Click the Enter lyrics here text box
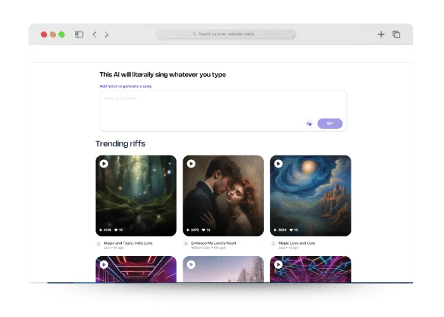Image resolution: width=444 pixels, height=317 pixels. tap(223, 111)
